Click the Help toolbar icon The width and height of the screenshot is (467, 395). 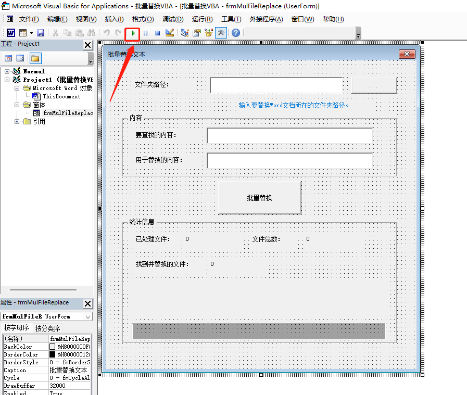click(235, 33)
